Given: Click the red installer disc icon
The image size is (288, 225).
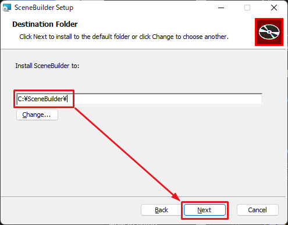Looking at the screenshot, I should click(269, 32).
